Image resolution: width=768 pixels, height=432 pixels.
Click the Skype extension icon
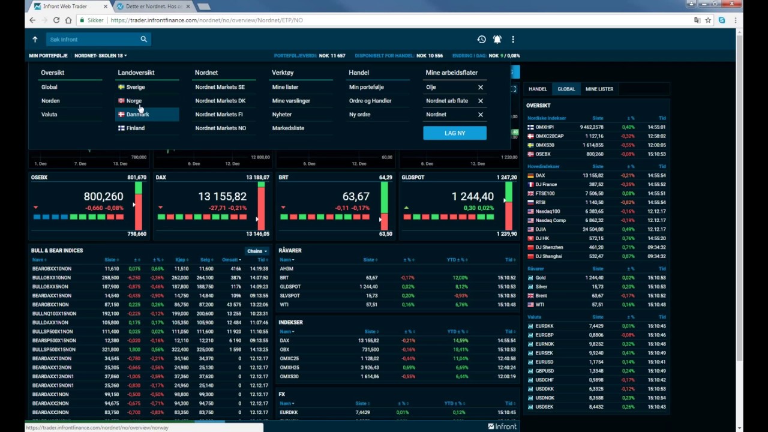coord(722,20)
